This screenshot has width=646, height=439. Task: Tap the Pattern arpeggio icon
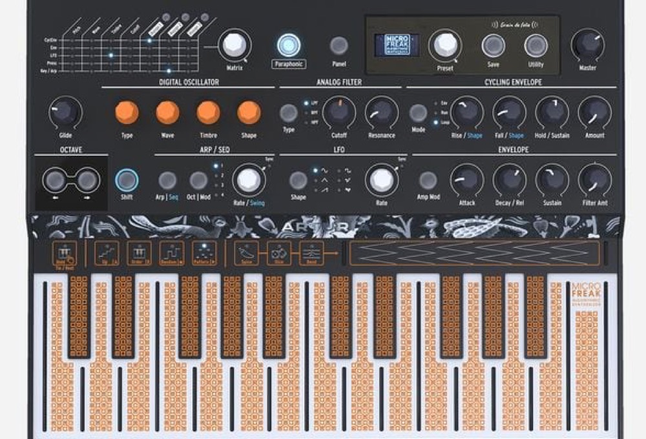(205, 252)
